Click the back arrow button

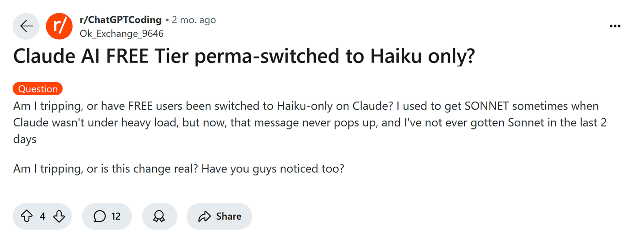(26, 26)
